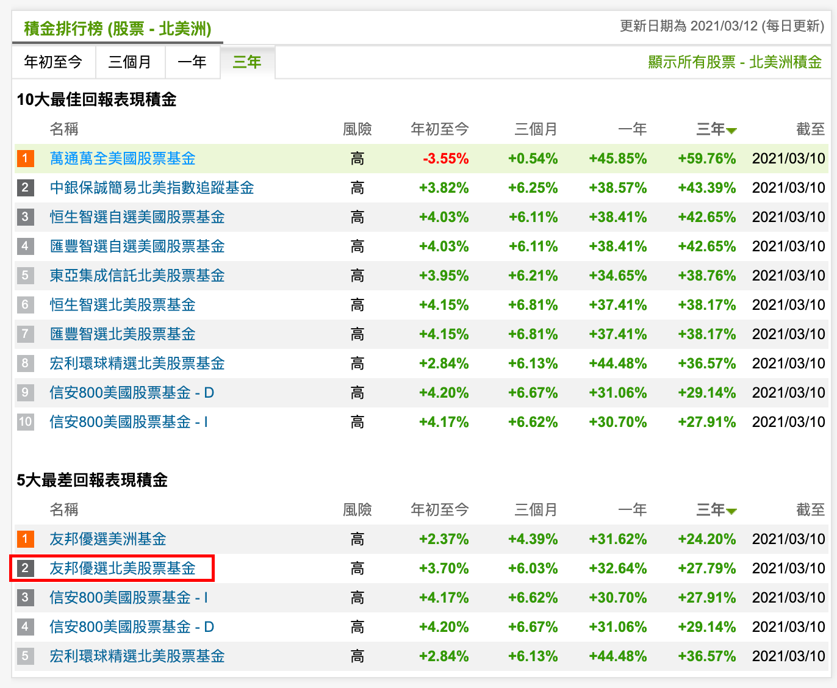Open 友邦優選美洲基金 link
The width and height of the screenshot is (837, 688).
point(108,539)
